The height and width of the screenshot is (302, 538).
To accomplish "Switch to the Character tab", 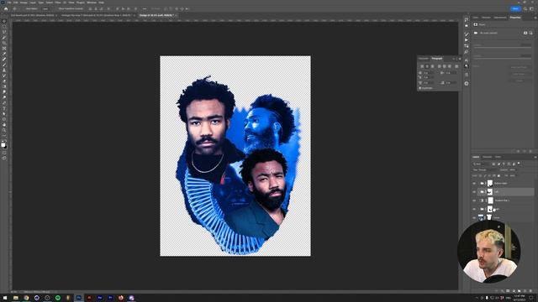I will 424,59.
